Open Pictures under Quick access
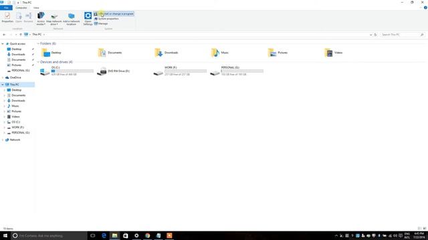This screenshot has width=428, height=240. click(16, 65)
